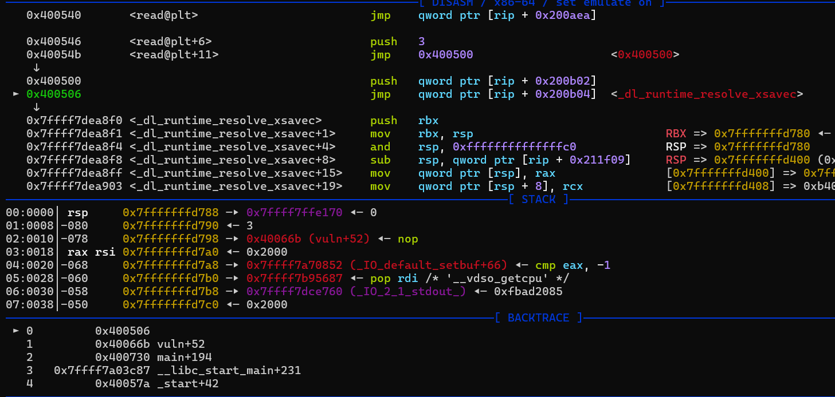The width and height of the screenshot is (835, 397).
Task: Click the red 0x40066b (vuln+52) stack value
Action: pyautogui.click(x=308, y=239)
